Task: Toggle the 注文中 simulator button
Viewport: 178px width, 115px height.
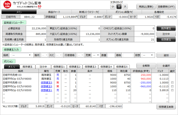Action: [166, 34]
